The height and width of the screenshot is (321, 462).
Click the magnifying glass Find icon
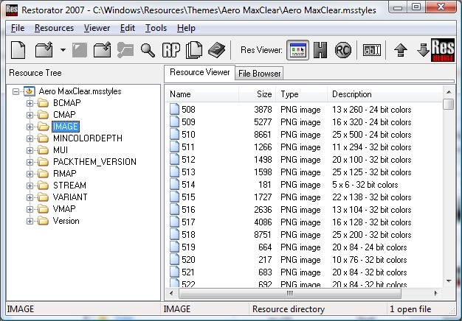[x=148, y=50]
